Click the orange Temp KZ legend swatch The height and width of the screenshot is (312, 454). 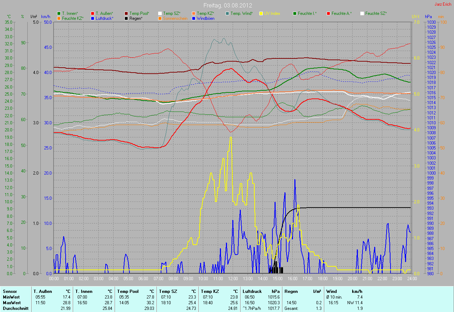[194, 13]
